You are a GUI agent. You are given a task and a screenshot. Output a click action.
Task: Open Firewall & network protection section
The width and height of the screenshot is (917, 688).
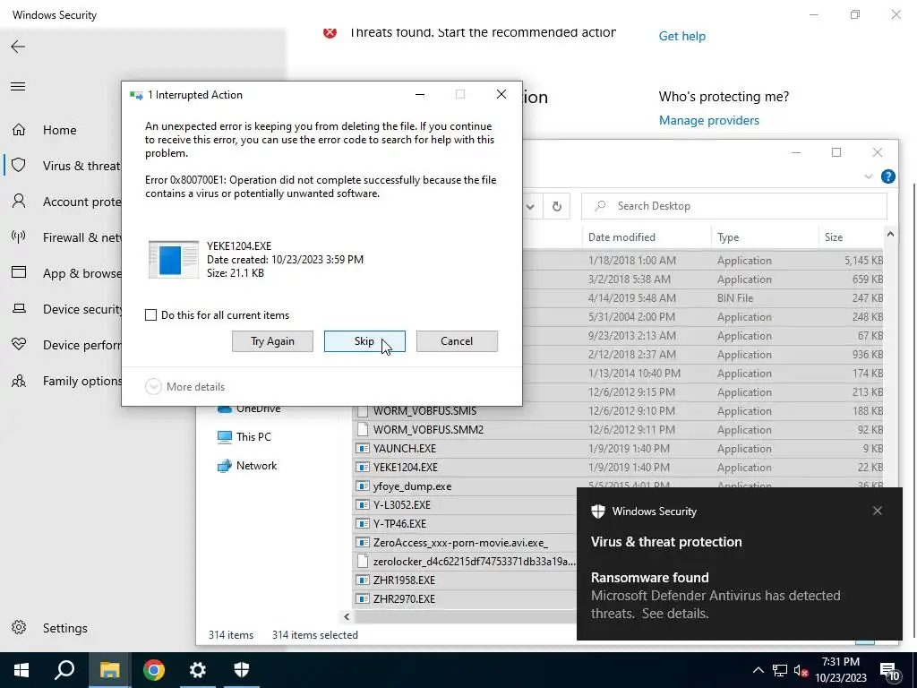[64, 237]
